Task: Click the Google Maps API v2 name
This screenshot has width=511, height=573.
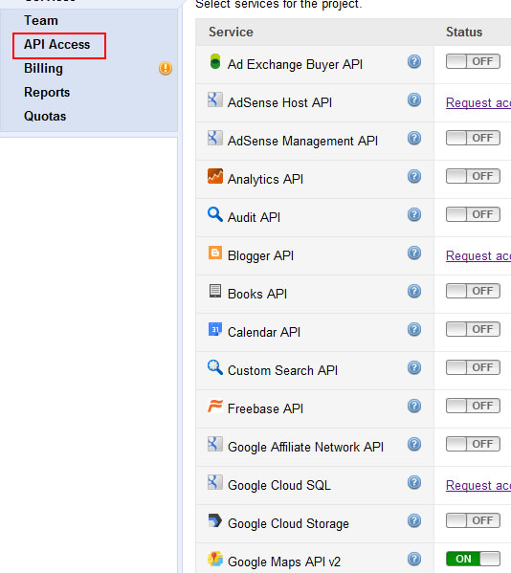Action: click(x=284, y=562)
